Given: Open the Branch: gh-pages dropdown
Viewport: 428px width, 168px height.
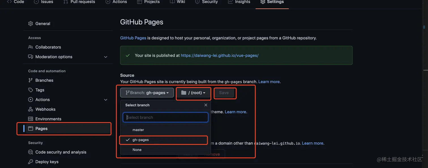Looking at the screenshot, I should pyautogui.click(x=147, y=93).
